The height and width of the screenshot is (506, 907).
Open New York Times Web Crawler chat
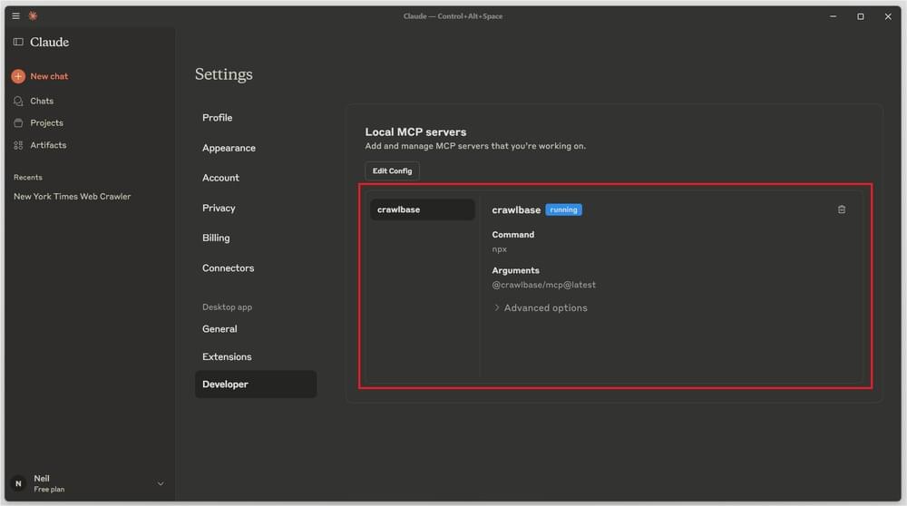tap(73, 197)
